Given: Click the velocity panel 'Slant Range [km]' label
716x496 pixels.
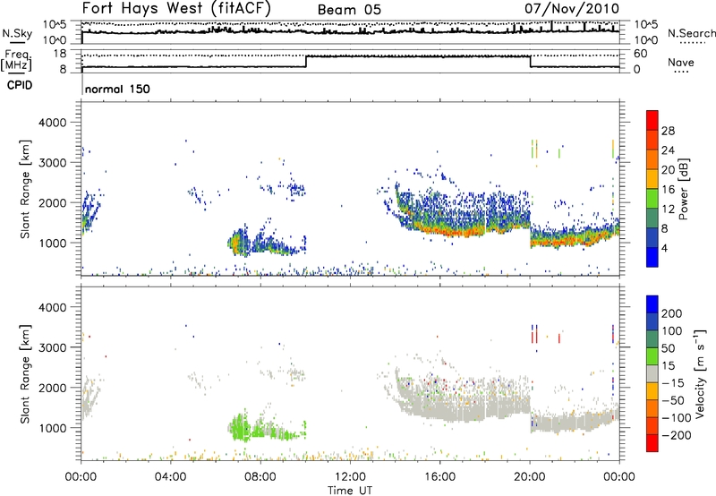Looking at the screenshot, I should click(x=25, y=374).
